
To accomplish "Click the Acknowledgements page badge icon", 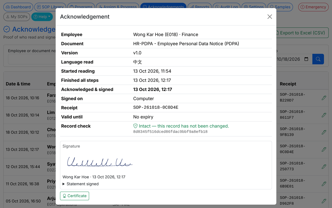I will click(7, 29).
